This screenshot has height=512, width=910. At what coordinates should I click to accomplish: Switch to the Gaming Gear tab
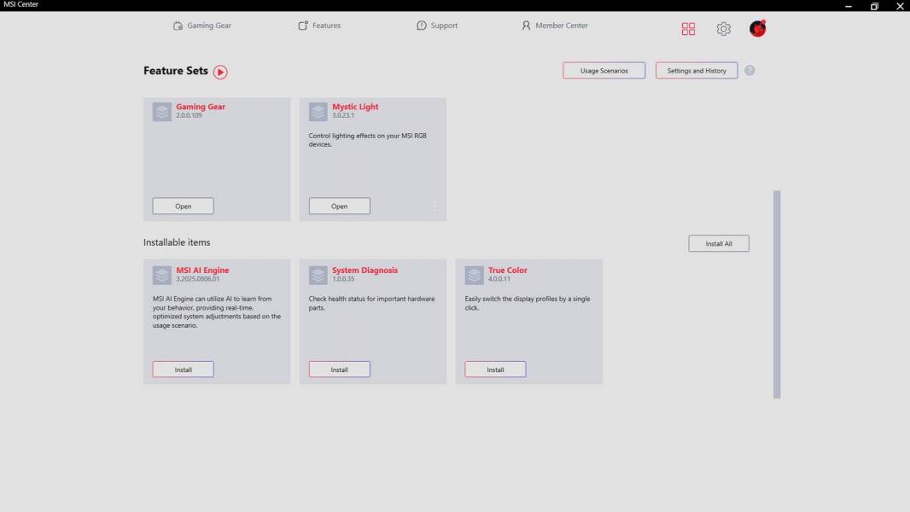coord(202,26)
